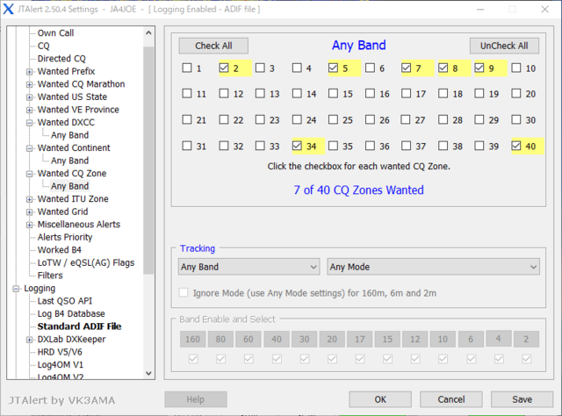Select Filters in the tree
This screenshot has height=416, width=562.
click(50, 276)
